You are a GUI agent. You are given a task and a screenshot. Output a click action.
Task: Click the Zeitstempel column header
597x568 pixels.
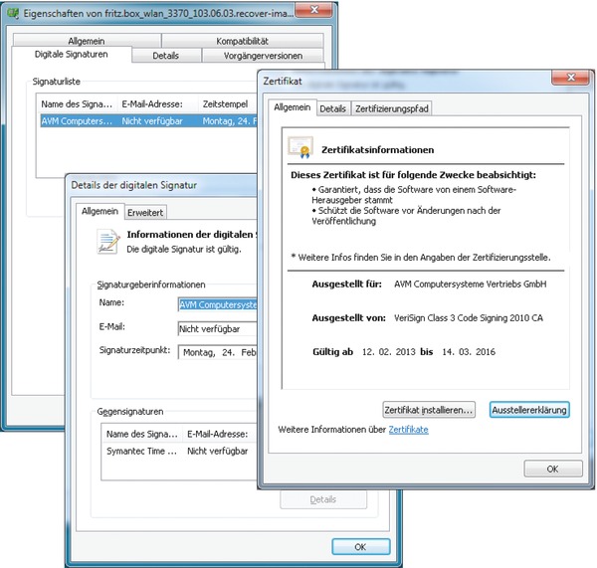coord(228,103)
